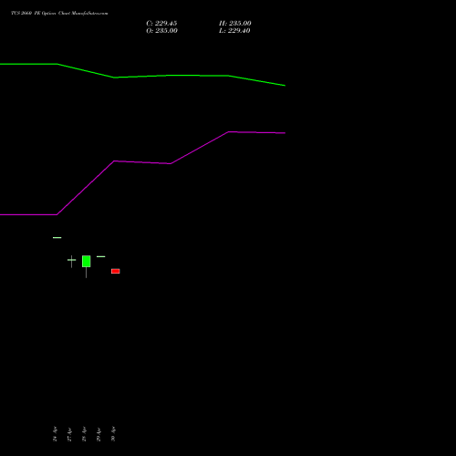Click the '27 Apr' date axis label

[x=69, y=434]
